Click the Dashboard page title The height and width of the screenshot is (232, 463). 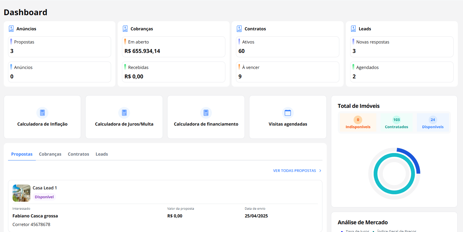point(25,12)
